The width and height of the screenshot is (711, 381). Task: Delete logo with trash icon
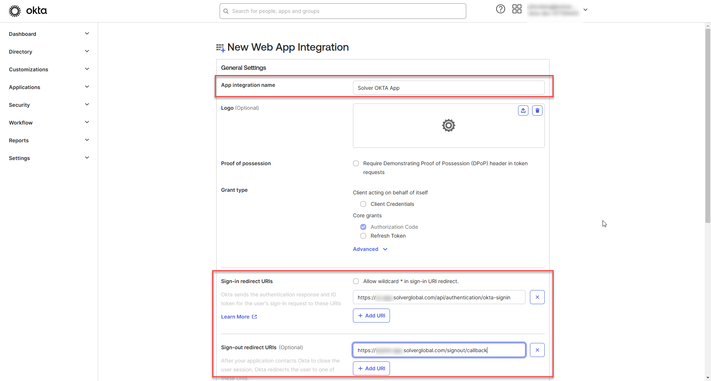[x=537, y=110]
